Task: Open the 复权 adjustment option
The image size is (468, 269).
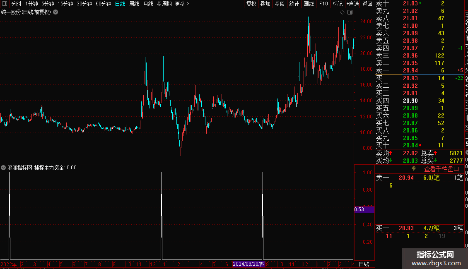Action: pyautogui.click(x=251, y=4)
